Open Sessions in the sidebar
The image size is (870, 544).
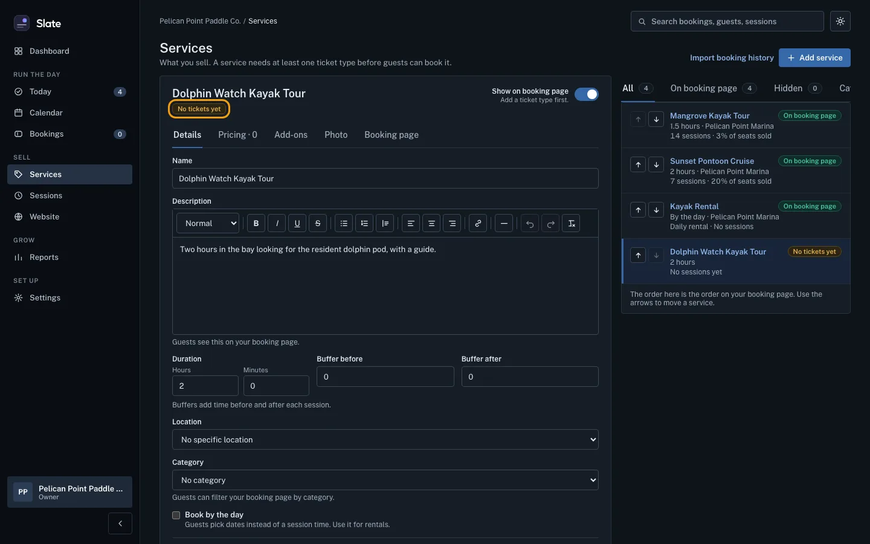[69, 196]
